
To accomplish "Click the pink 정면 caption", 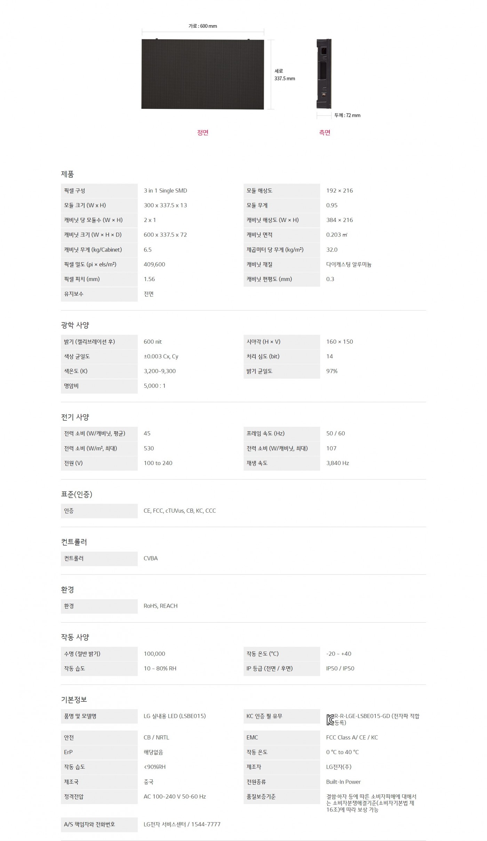I will 202,133.
